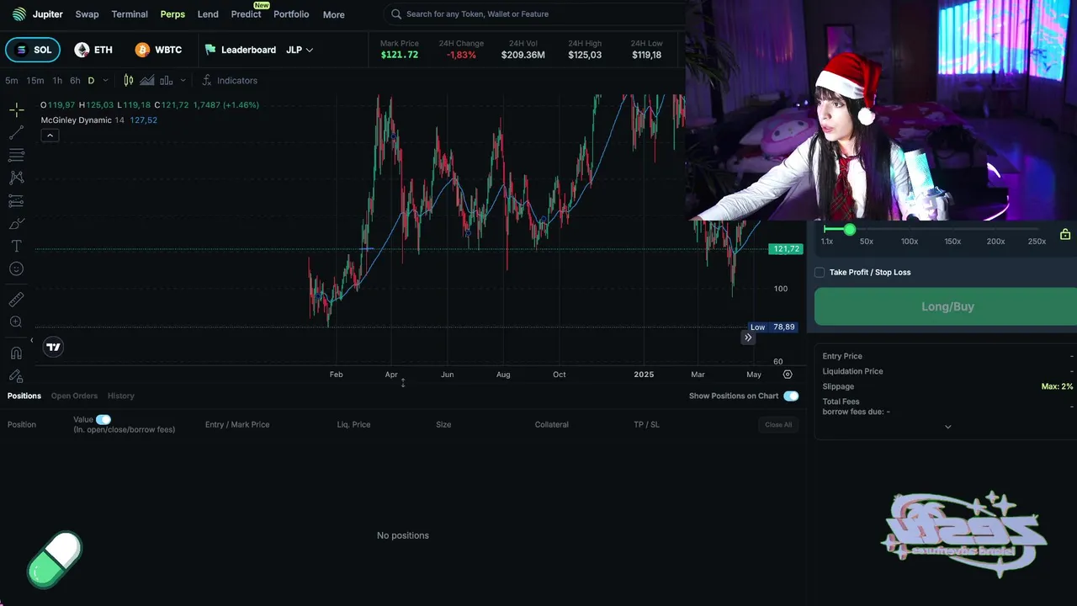Click the TradingView logo on chart
The height and width of the screenshot is (606, 1077).
click(x=53, y=347)
